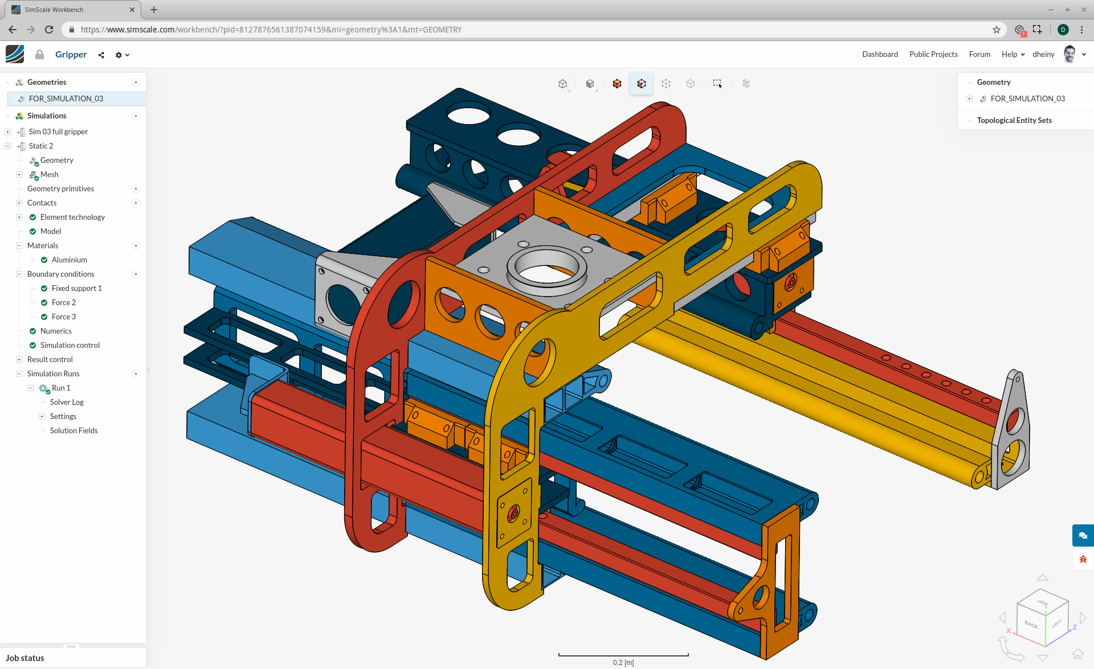Image resolution: width=1094 pixels, height=669 pixels.
Task: Activate the box selection tool
Action: click(717, 83)
